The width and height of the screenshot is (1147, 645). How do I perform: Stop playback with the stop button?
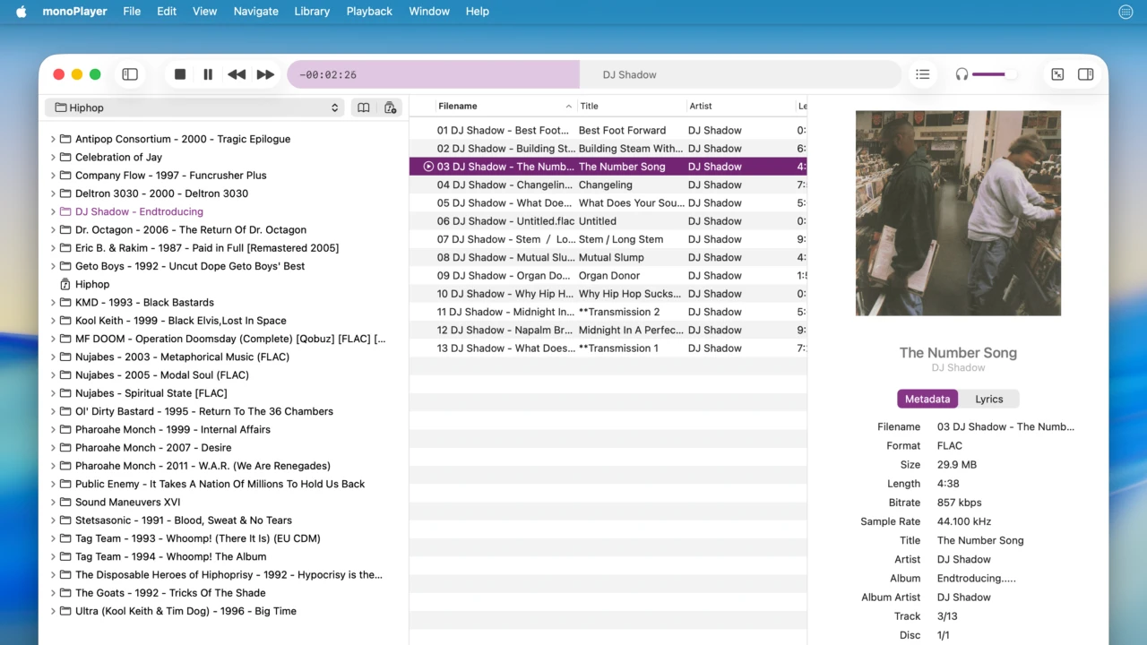coord(180,74)
